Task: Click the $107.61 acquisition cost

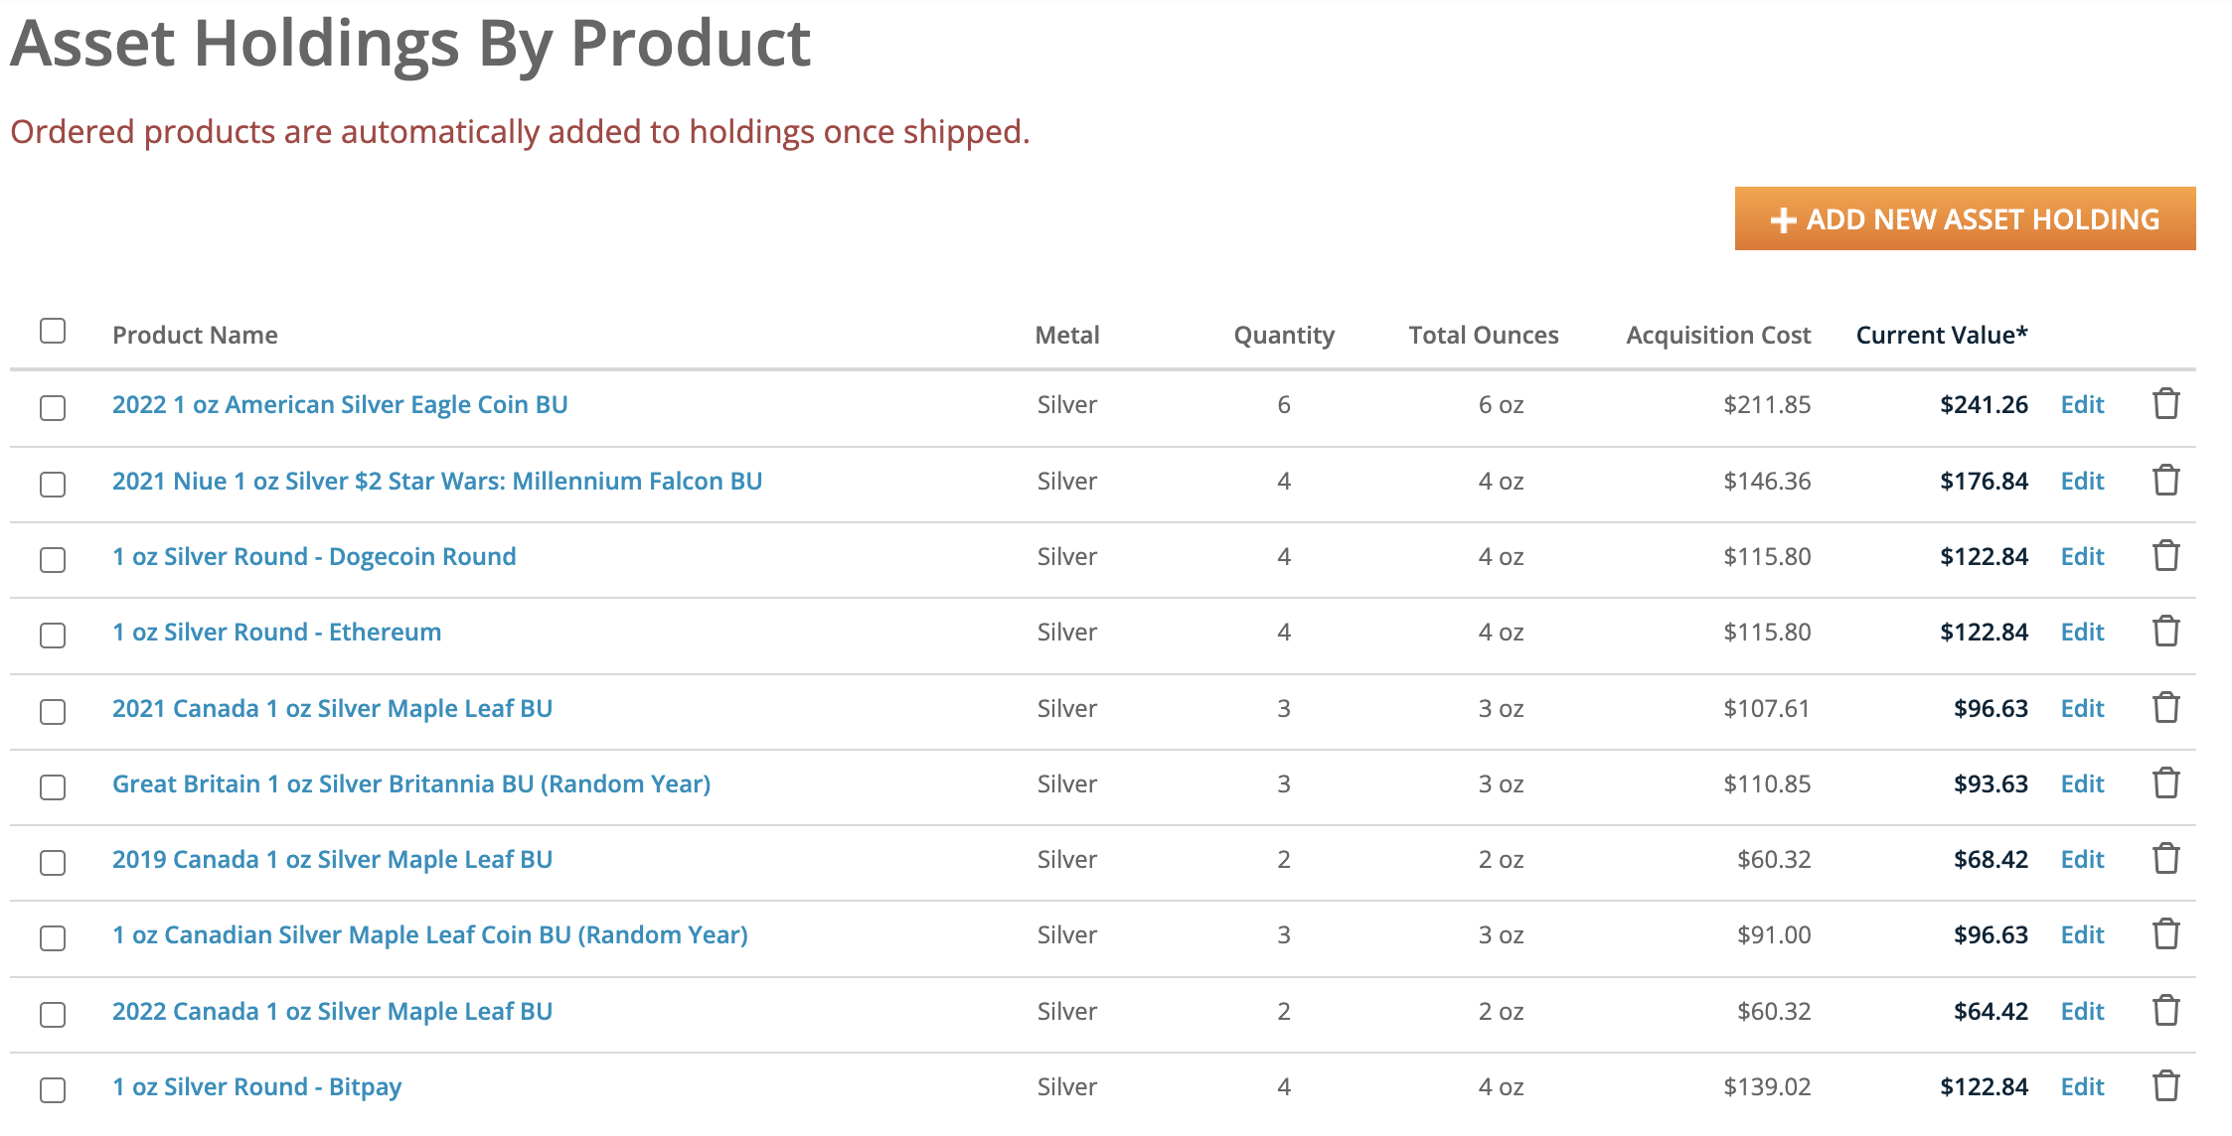Action: click(x=1767, y=708)
